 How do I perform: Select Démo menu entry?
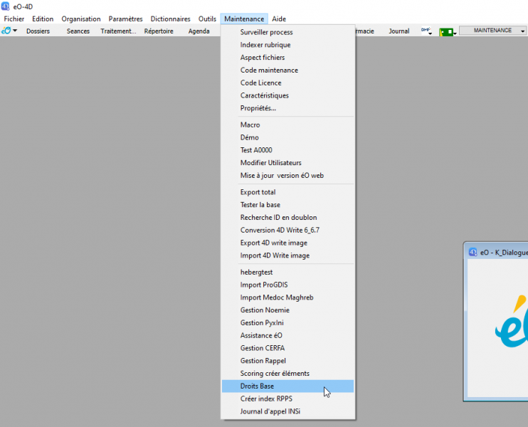288,137
